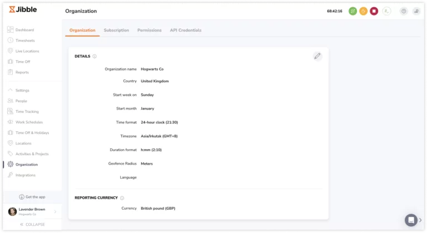
Task: Open Work Schedules settings
Action: click(x=29, y=122)
